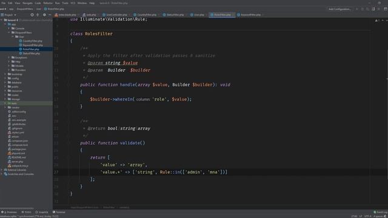Collapse the laravel project root node
Image resolution: width=388 pixels, height=218 pixels.
point(2,20)
